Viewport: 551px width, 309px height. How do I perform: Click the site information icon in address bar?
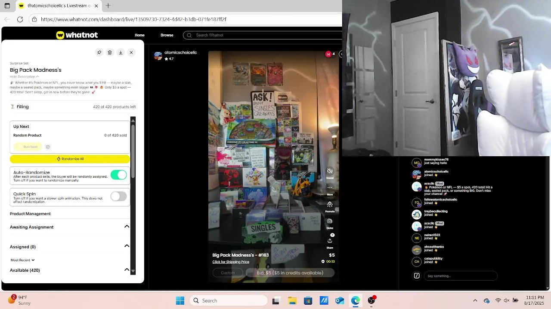34,19
